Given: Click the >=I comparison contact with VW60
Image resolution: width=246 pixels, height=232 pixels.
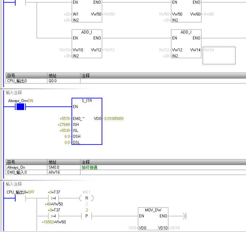Looking at the screenshot, I should [53, 216].
